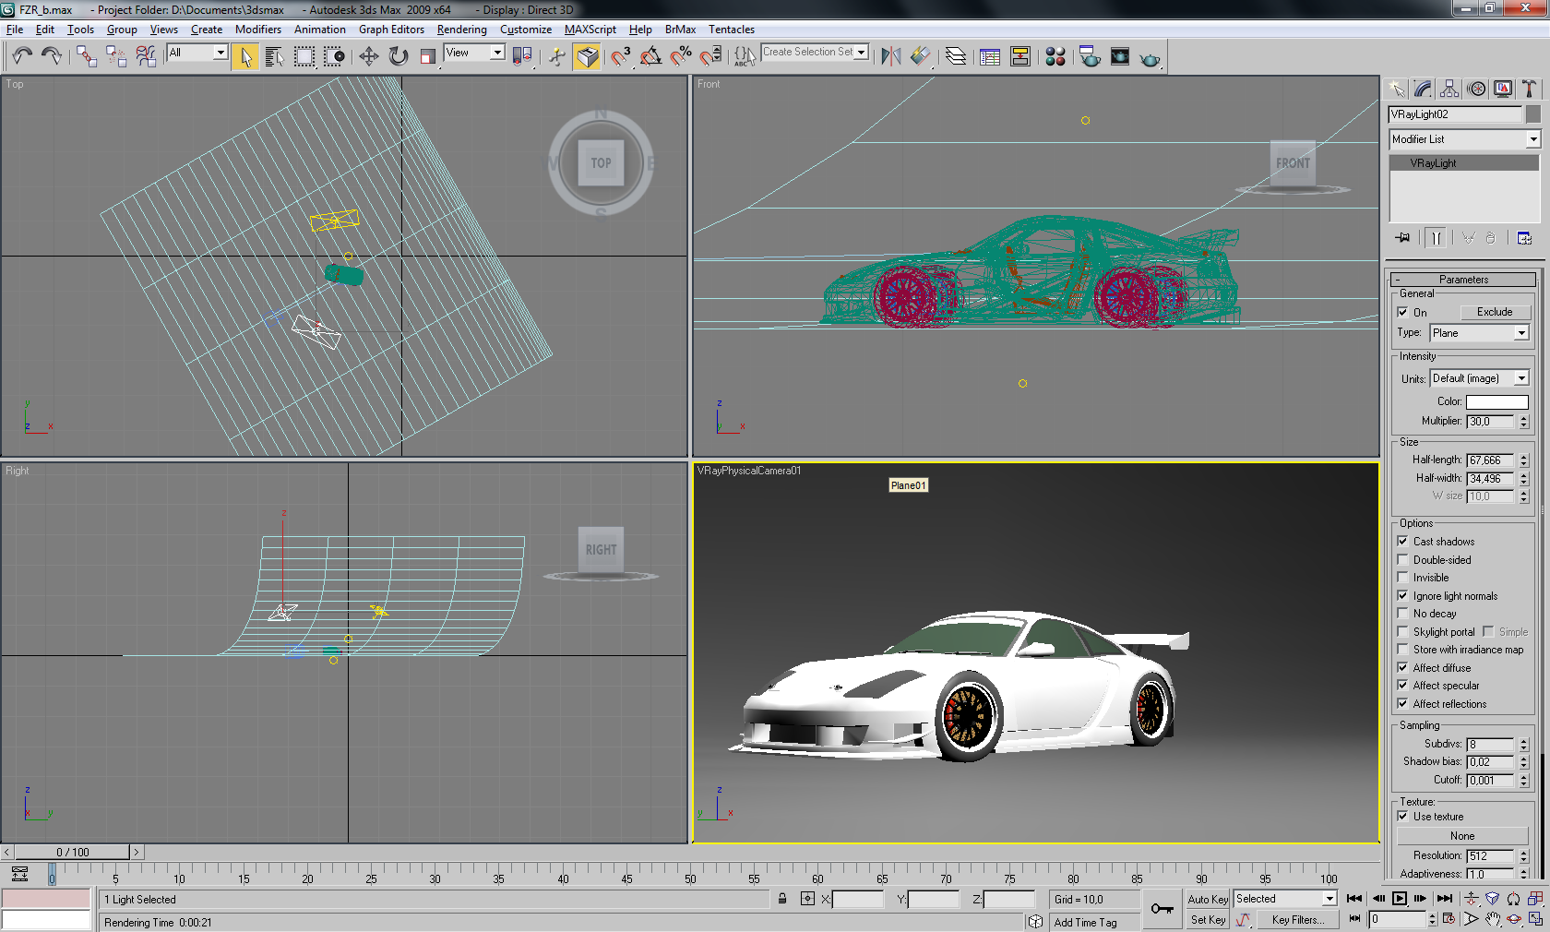The height and width of the screenshot is (932, 1550).
Task: Open the Utilities hammer panel
Action: tap(1529, 89)
